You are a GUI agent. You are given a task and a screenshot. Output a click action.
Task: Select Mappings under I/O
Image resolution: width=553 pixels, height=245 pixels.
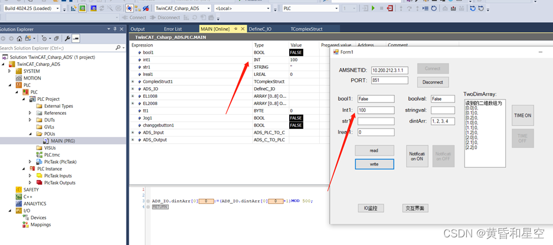(41, 224)
